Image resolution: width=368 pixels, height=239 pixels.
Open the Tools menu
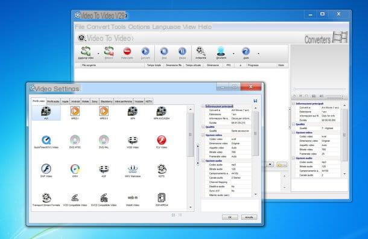pyautogui.click(x=118, y=27)
